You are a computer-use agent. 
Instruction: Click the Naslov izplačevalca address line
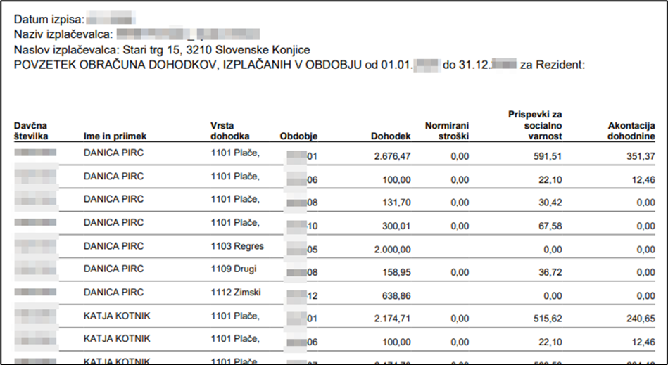click(162, 50)
